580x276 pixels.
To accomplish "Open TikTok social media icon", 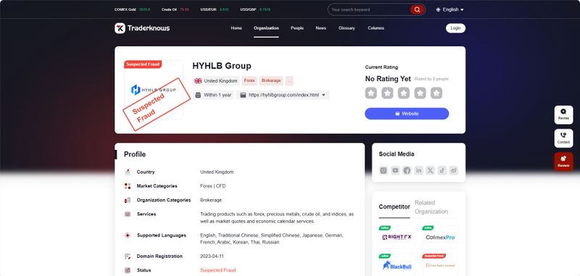I will point(442,170).
